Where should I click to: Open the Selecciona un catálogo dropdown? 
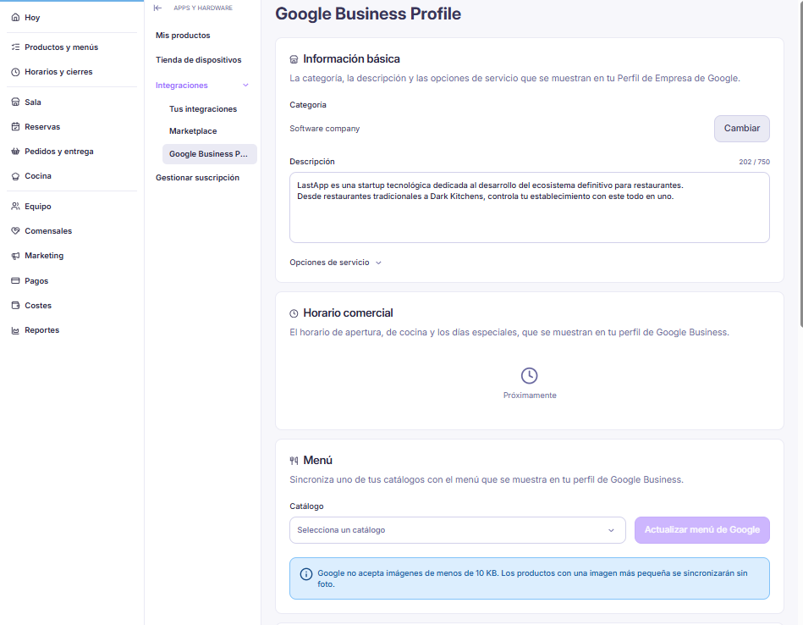tap(457, 530)
